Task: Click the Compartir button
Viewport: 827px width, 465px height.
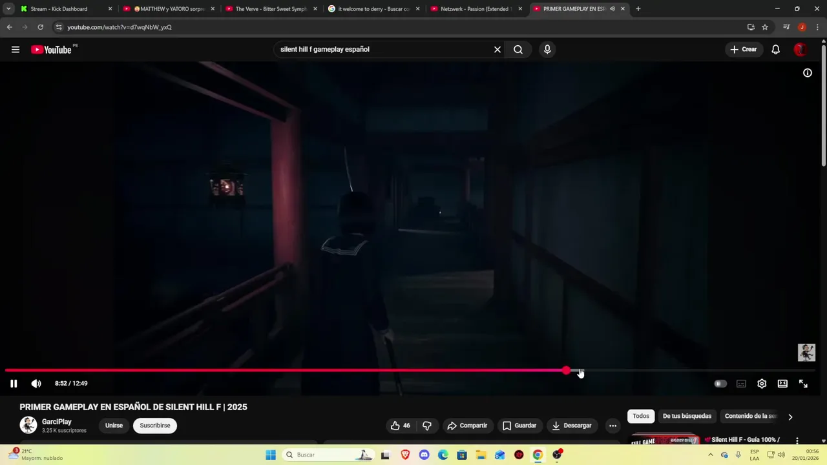Action: click(x=467, y=426)
